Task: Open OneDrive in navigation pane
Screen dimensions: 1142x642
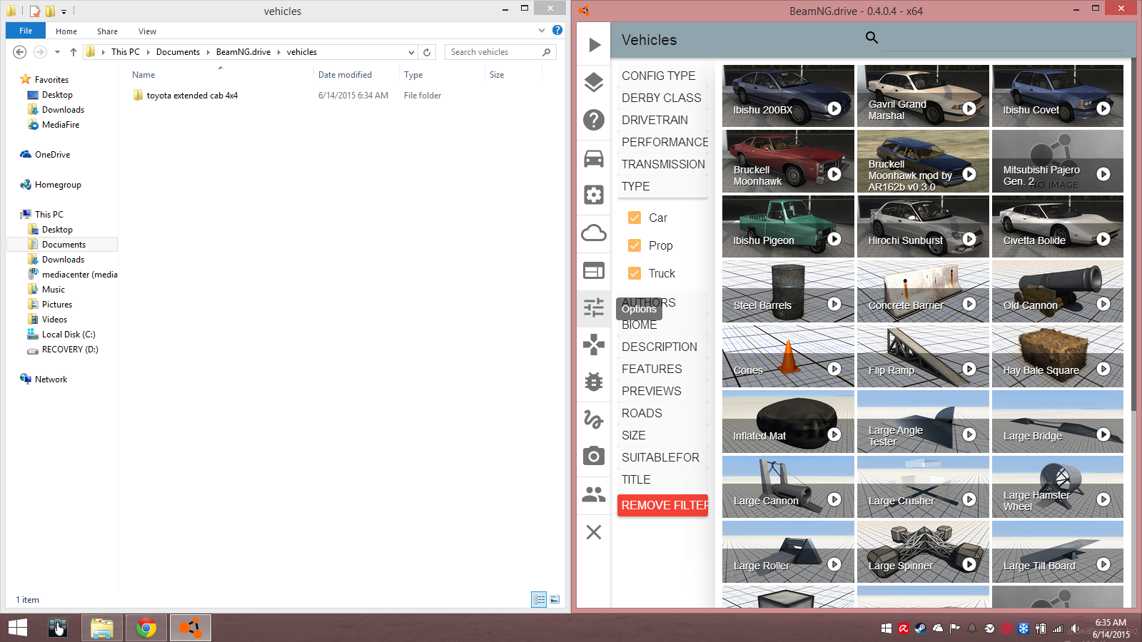Action: [x=52, y=155]
